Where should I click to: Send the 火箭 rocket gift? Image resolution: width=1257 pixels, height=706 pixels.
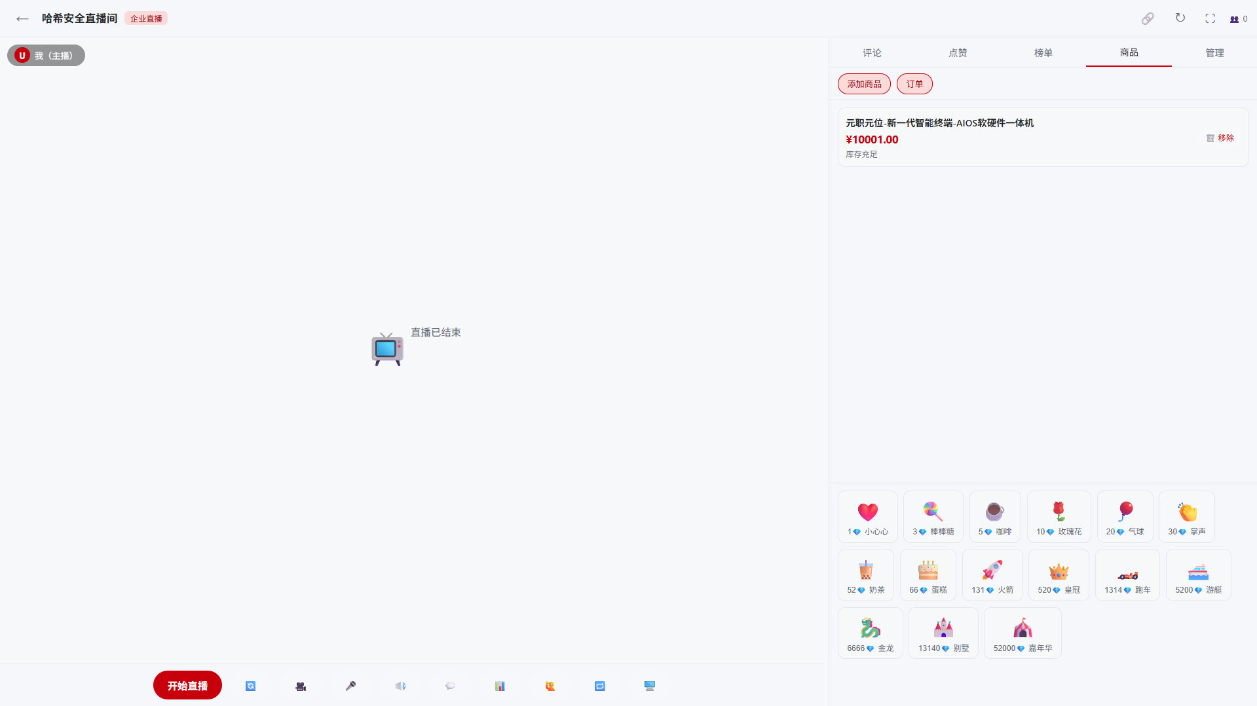coord(992,575)
